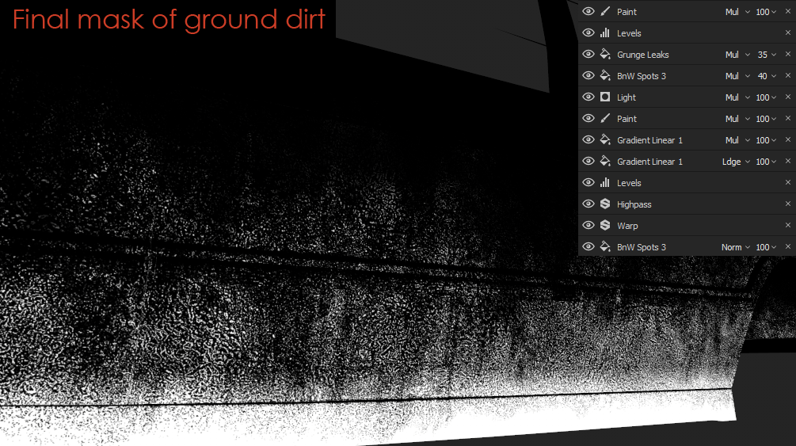Remove the Warp filter
This screenshot has height=446, width=796.
click(x=788, y=225)
